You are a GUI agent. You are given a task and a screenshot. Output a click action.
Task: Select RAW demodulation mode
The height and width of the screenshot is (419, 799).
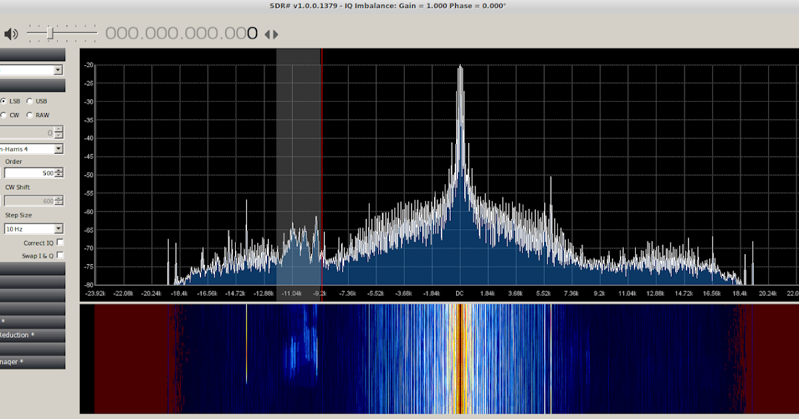click(x=29, y=115)
